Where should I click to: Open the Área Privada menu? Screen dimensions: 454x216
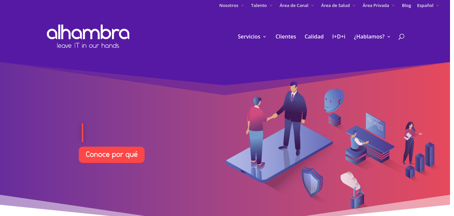pos(379,5)
